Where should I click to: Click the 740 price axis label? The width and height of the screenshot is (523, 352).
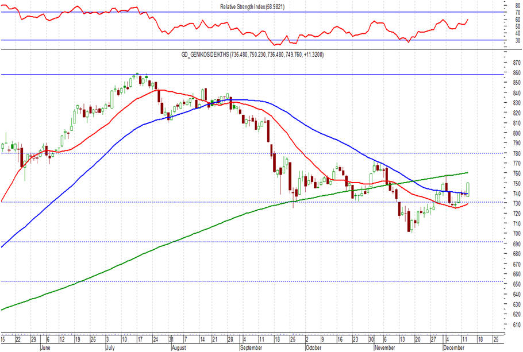tap(517, 194)
